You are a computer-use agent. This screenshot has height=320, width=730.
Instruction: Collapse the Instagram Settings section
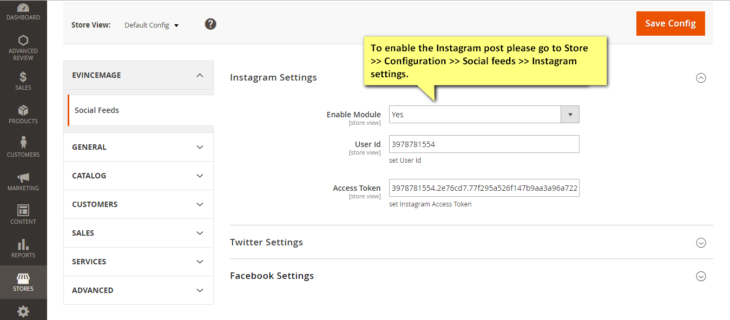pyautogui.click(x=701, y=78)
